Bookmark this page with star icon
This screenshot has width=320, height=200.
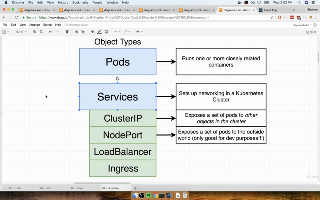point(272,17)
